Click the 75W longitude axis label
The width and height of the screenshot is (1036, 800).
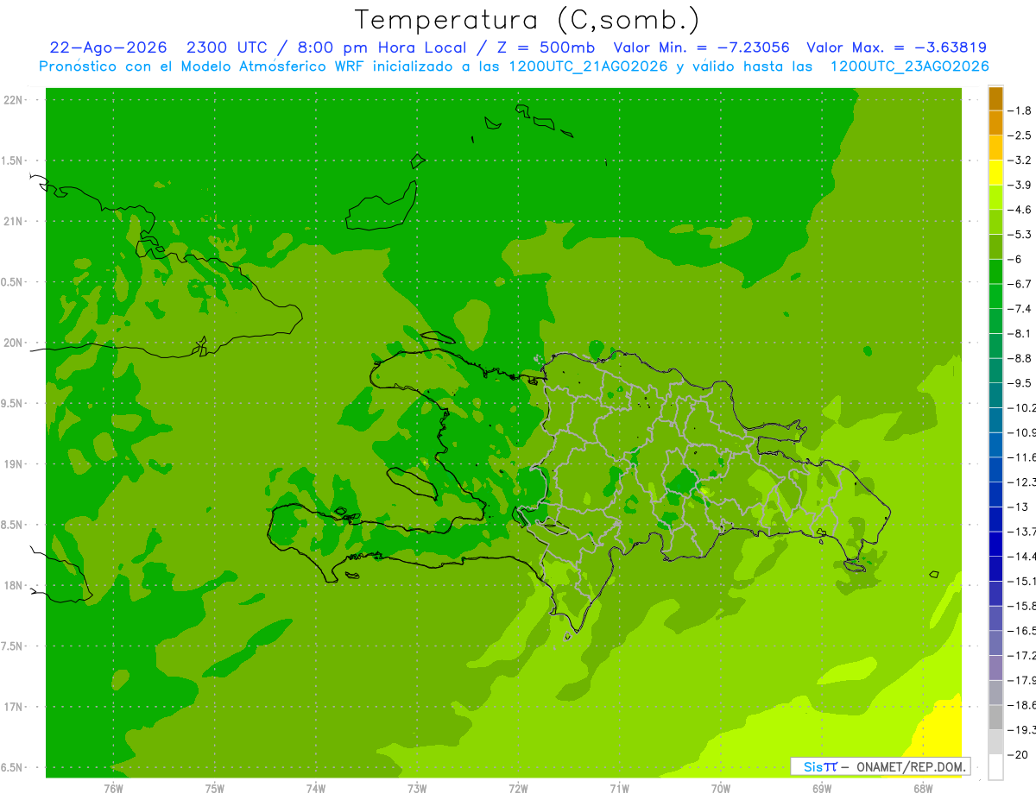pyautogui.click(x=215, y=788)
